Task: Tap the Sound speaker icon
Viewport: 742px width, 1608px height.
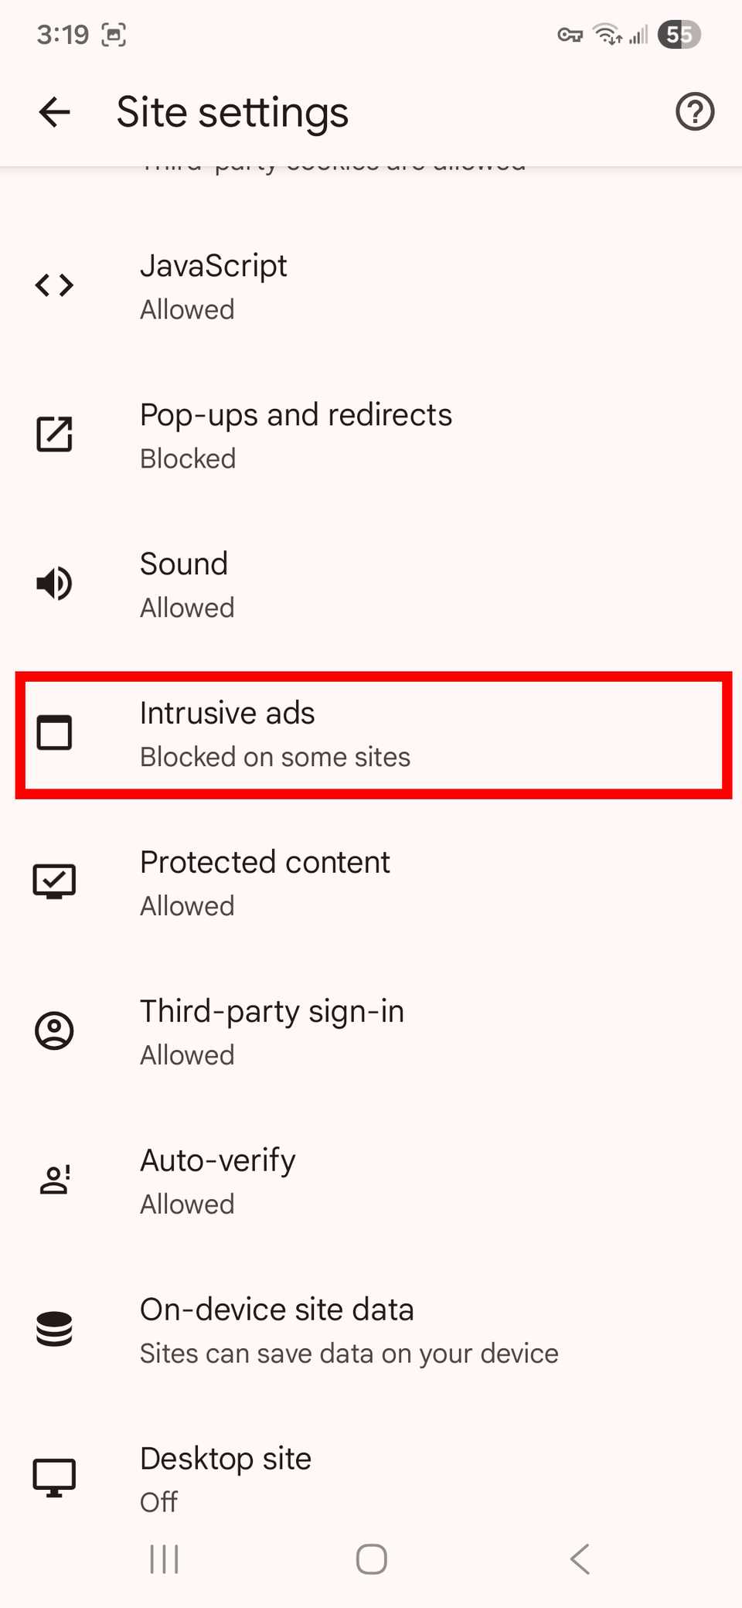Action: pos(55,583)
